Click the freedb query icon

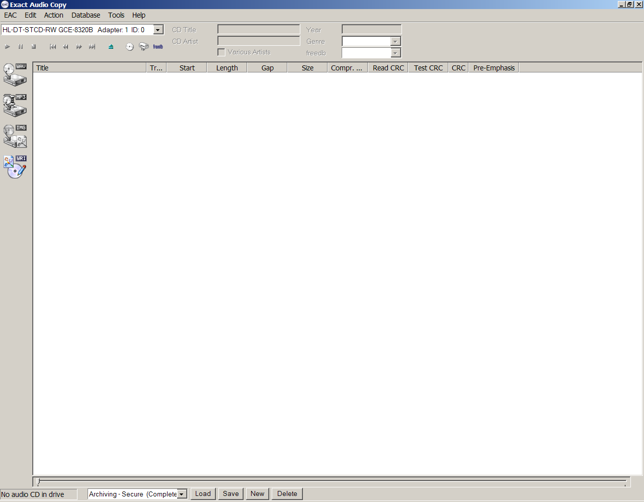coord(158,47)
